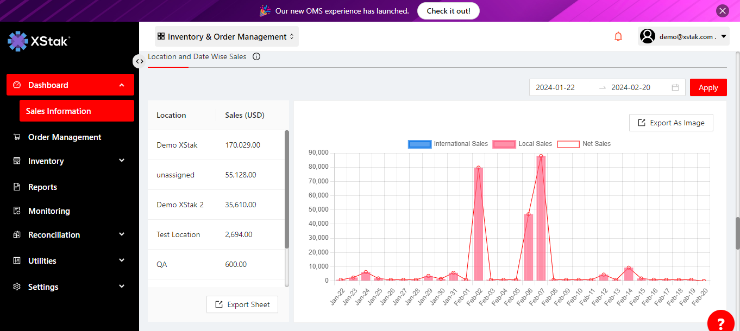Click the calendar icon in date range field
The width and height of the screenshot is (740, 331).
[675, 87]
